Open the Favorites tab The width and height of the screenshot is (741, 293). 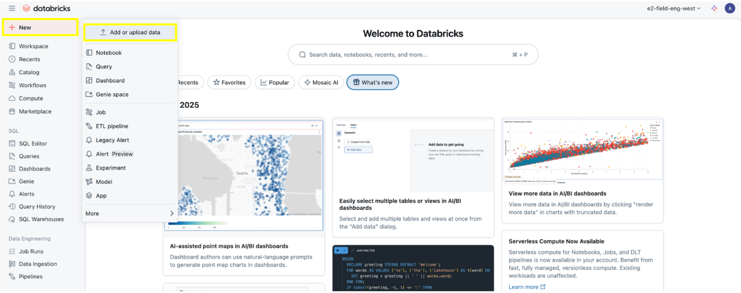coord(229,82)
